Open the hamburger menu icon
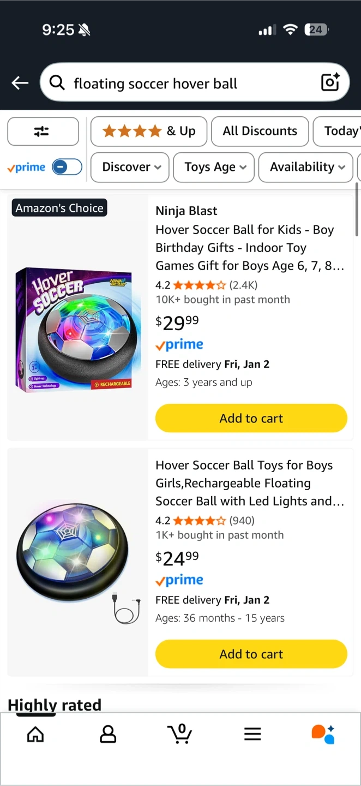This screenshot has height=786, width=361. 252,734
